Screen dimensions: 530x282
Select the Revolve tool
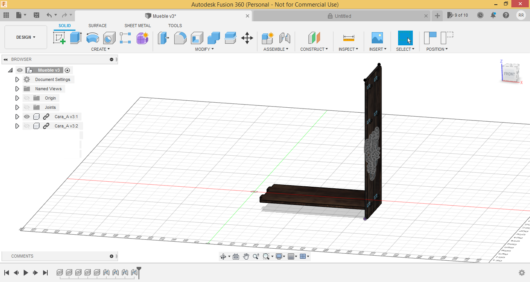pyautogui.click(x=93, y=38)
